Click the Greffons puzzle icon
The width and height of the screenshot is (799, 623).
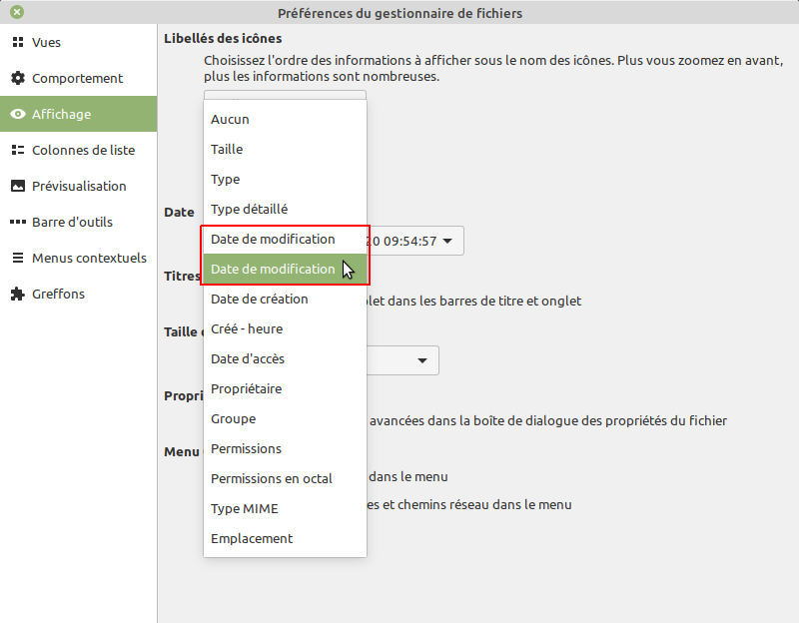18,294
